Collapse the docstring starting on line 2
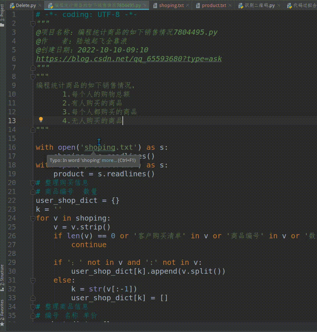317x332 pixels. tap(33, 24)
